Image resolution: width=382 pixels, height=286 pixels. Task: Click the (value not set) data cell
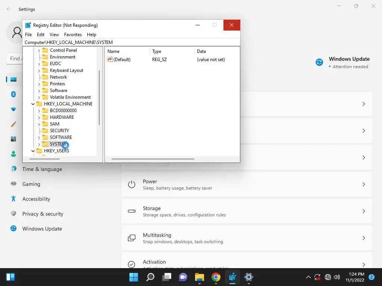211,60
